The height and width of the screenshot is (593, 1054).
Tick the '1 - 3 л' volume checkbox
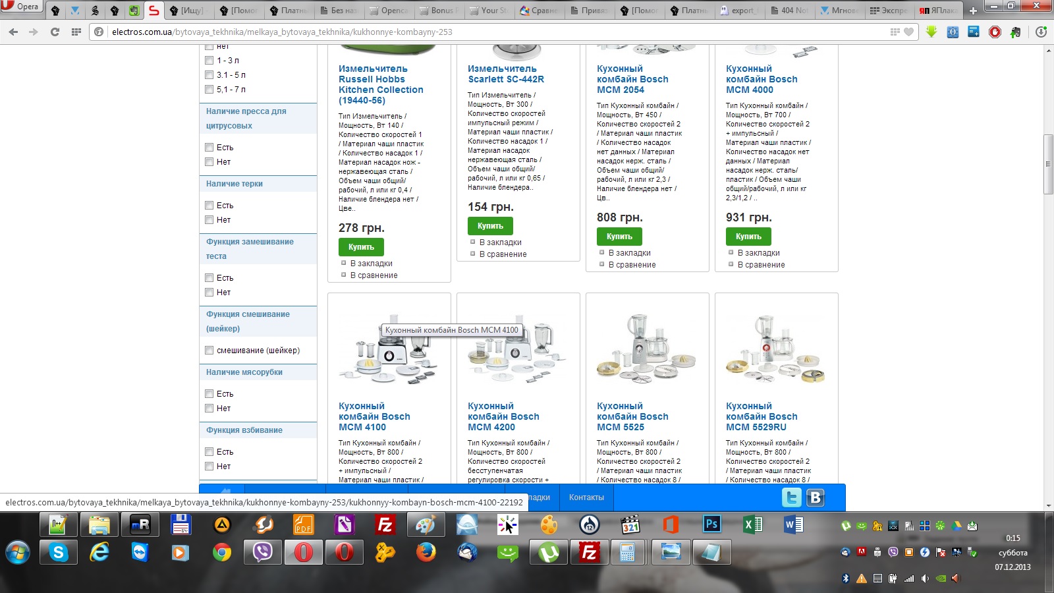coord(209,61)
